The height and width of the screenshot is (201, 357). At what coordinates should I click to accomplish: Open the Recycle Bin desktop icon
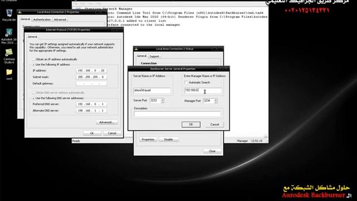(x=9, y=15)
